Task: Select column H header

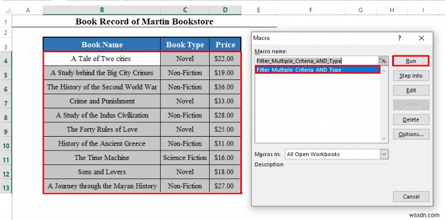Action: 392,10
